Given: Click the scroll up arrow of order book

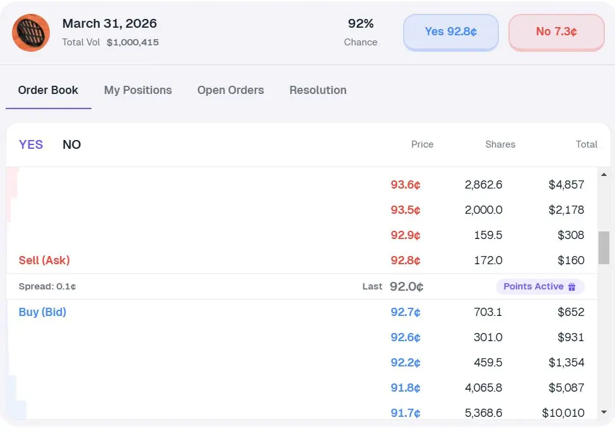Looking at the screenshot, I should [604, 175].
